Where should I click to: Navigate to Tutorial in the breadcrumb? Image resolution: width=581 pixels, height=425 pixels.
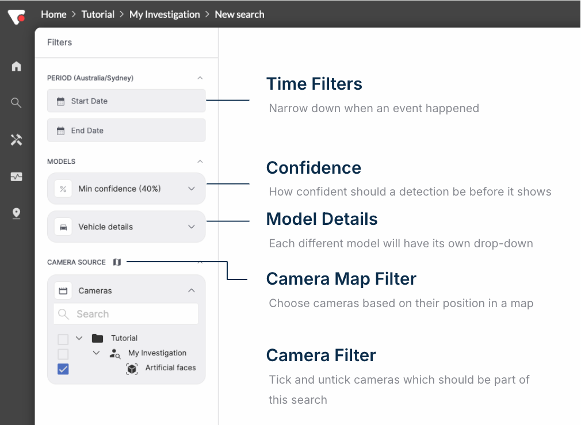98,14
